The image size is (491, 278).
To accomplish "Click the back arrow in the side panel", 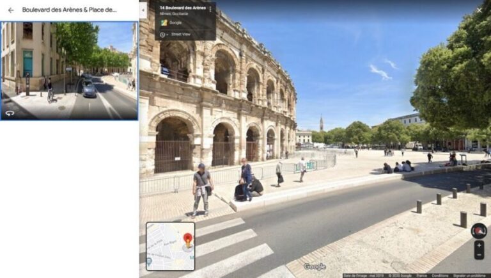I will pyautogui.click(x=11, y=10).
